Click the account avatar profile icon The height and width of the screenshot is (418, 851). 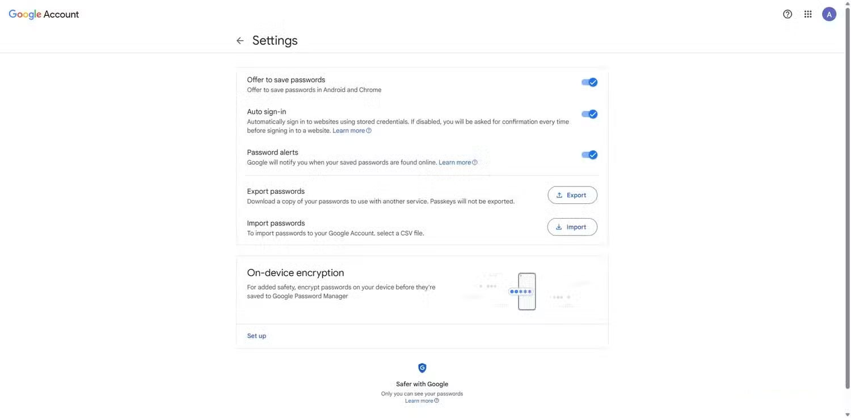(829, 14)
